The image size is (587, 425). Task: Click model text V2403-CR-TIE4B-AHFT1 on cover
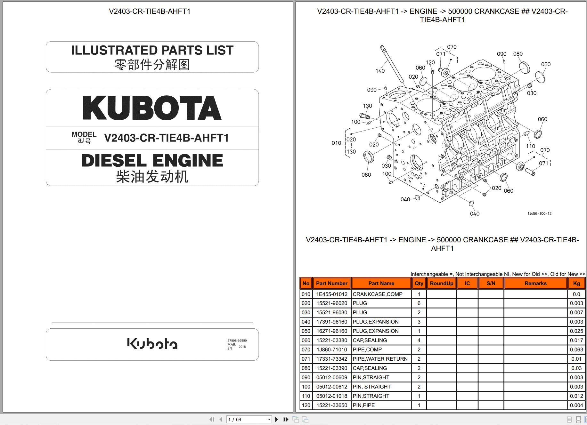point(167,138)
